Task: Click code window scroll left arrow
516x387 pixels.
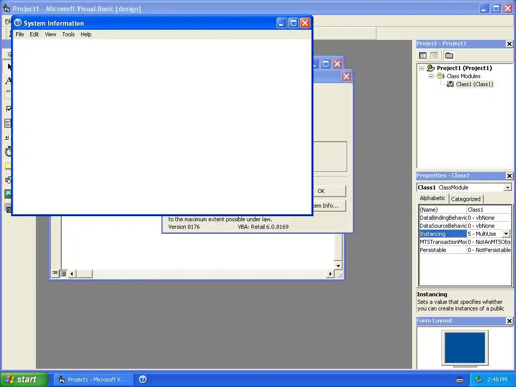Action: coord(72,274)
